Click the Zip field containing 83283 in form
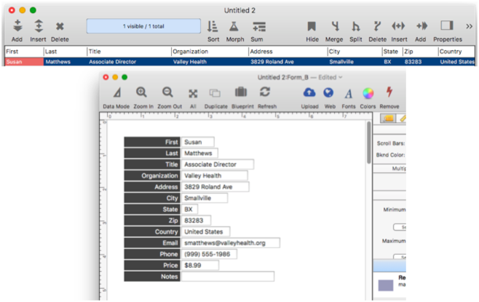 click(196, 220)
